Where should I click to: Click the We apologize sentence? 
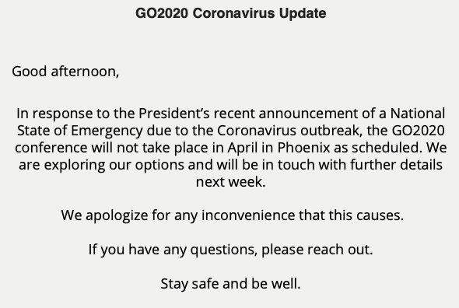point(233,215)
